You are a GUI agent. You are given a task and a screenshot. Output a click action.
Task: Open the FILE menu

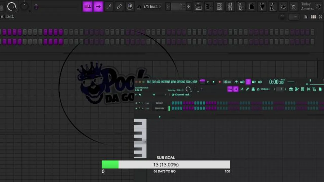click(x=149, y=82)
